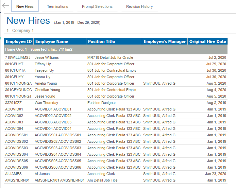Sort by Employee's Manager column header
Image resolution: width=236 pixels, height=188 pixels.
[x=165, y=41]
